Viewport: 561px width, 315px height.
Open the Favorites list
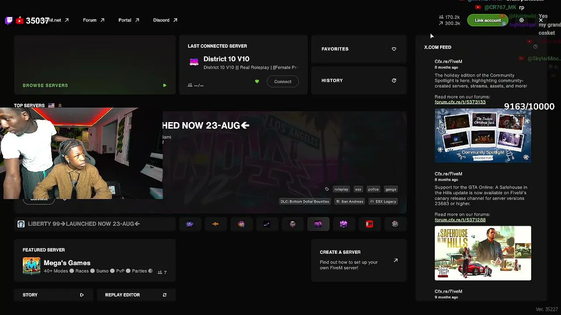coord(359,49)
